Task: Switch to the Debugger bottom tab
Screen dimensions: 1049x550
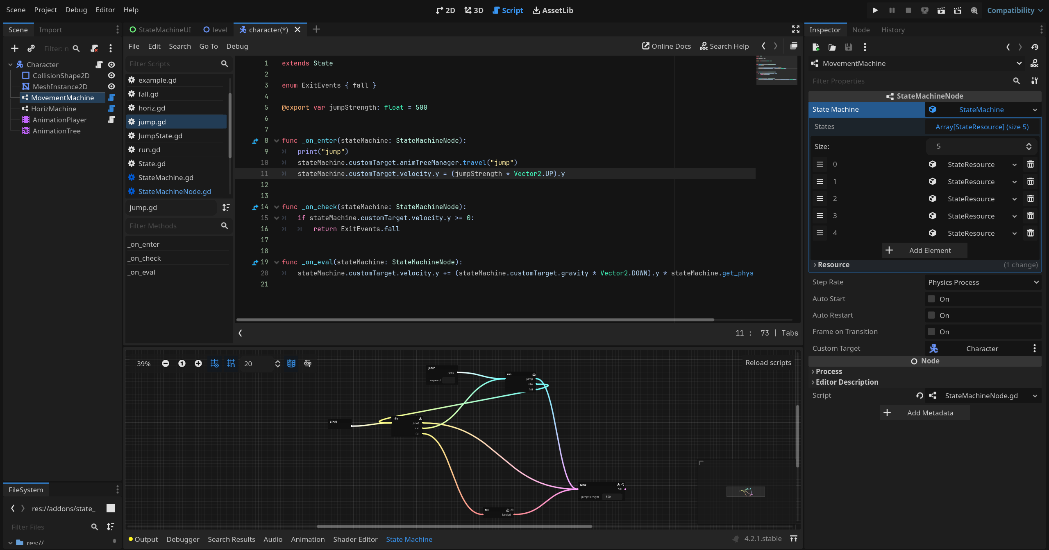Action: [183, 539]
